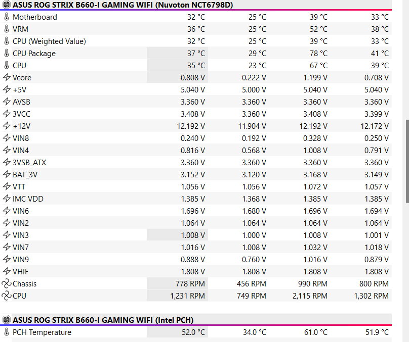Collapse the Nuvoton NCT6798D sensor group header

123,5
